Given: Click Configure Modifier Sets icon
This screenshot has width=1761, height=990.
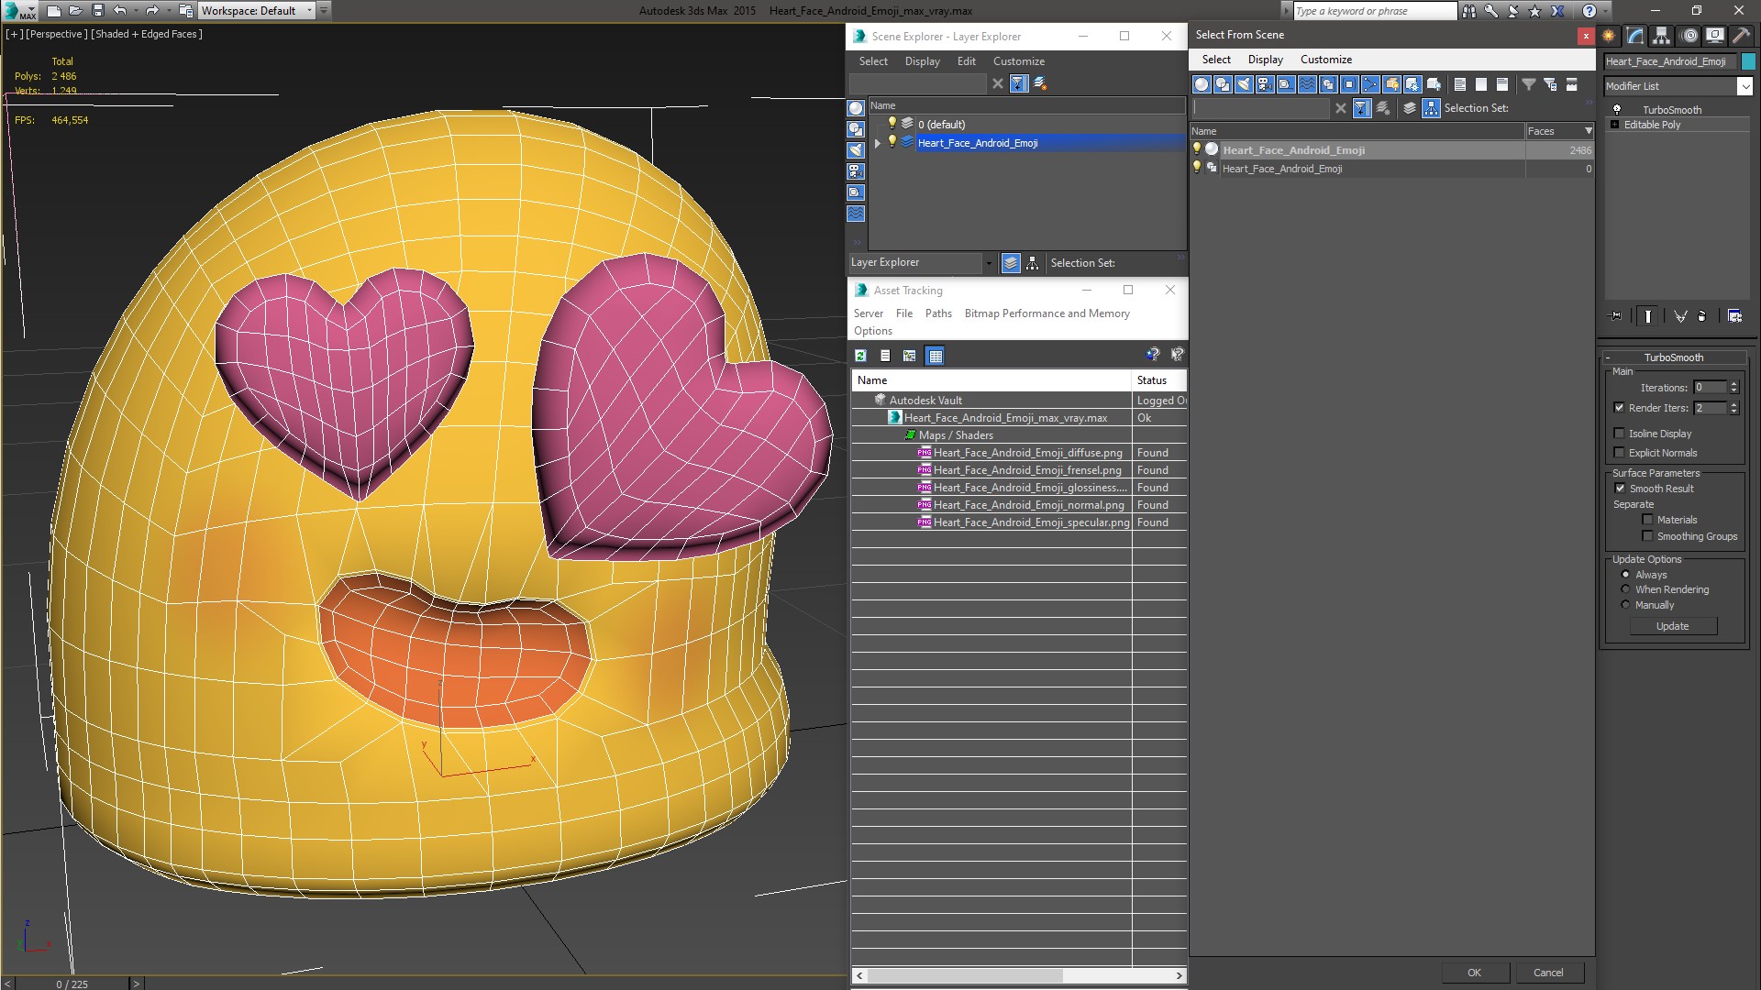Looking at the screenshot, I should [x=1735, y=316].
